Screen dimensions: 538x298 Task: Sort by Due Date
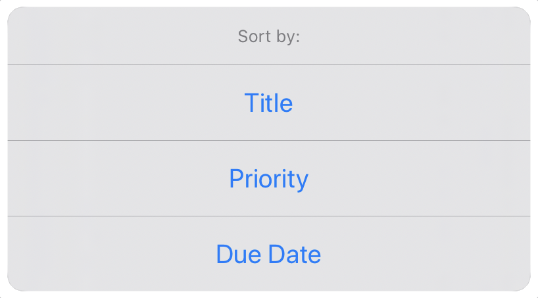click(268, 254)
